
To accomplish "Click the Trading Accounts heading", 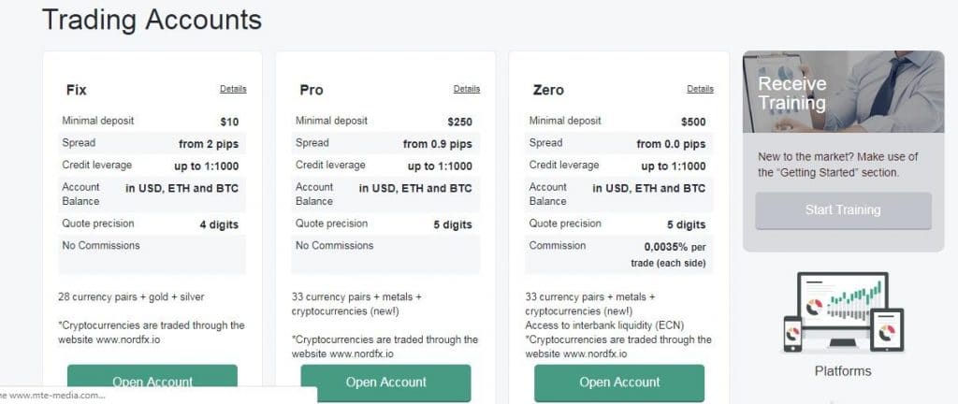I will pyautogui.click(x=152, y=20).
